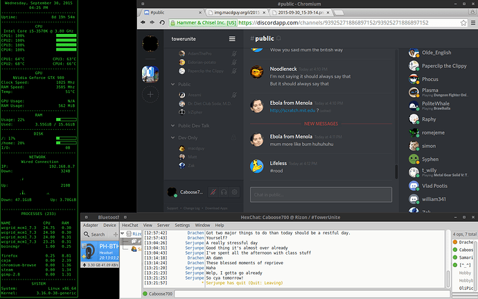Open the Change Log link
This screenshot has width=478, height=299.
191,208
